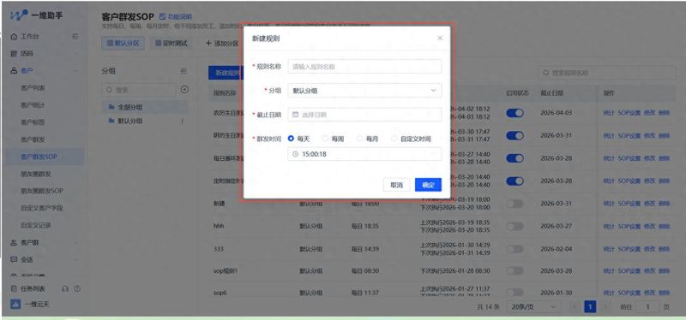686x320 pixels.
Task: Open 自定义客户字段 in the sidebar
Action: tap(42, 208)
